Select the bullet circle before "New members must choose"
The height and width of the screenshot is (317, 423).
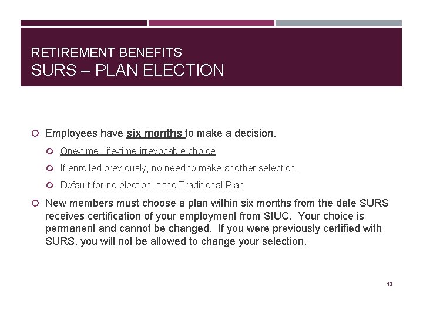36,203
